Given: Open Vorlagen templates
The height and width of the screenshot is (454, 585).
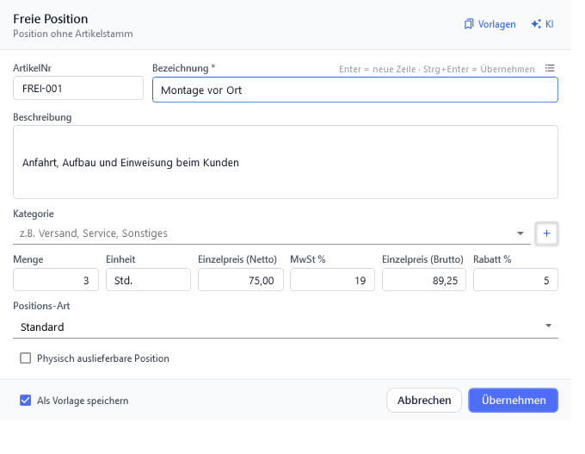Looking at the screenshot, I should click(x=490, y=24).
